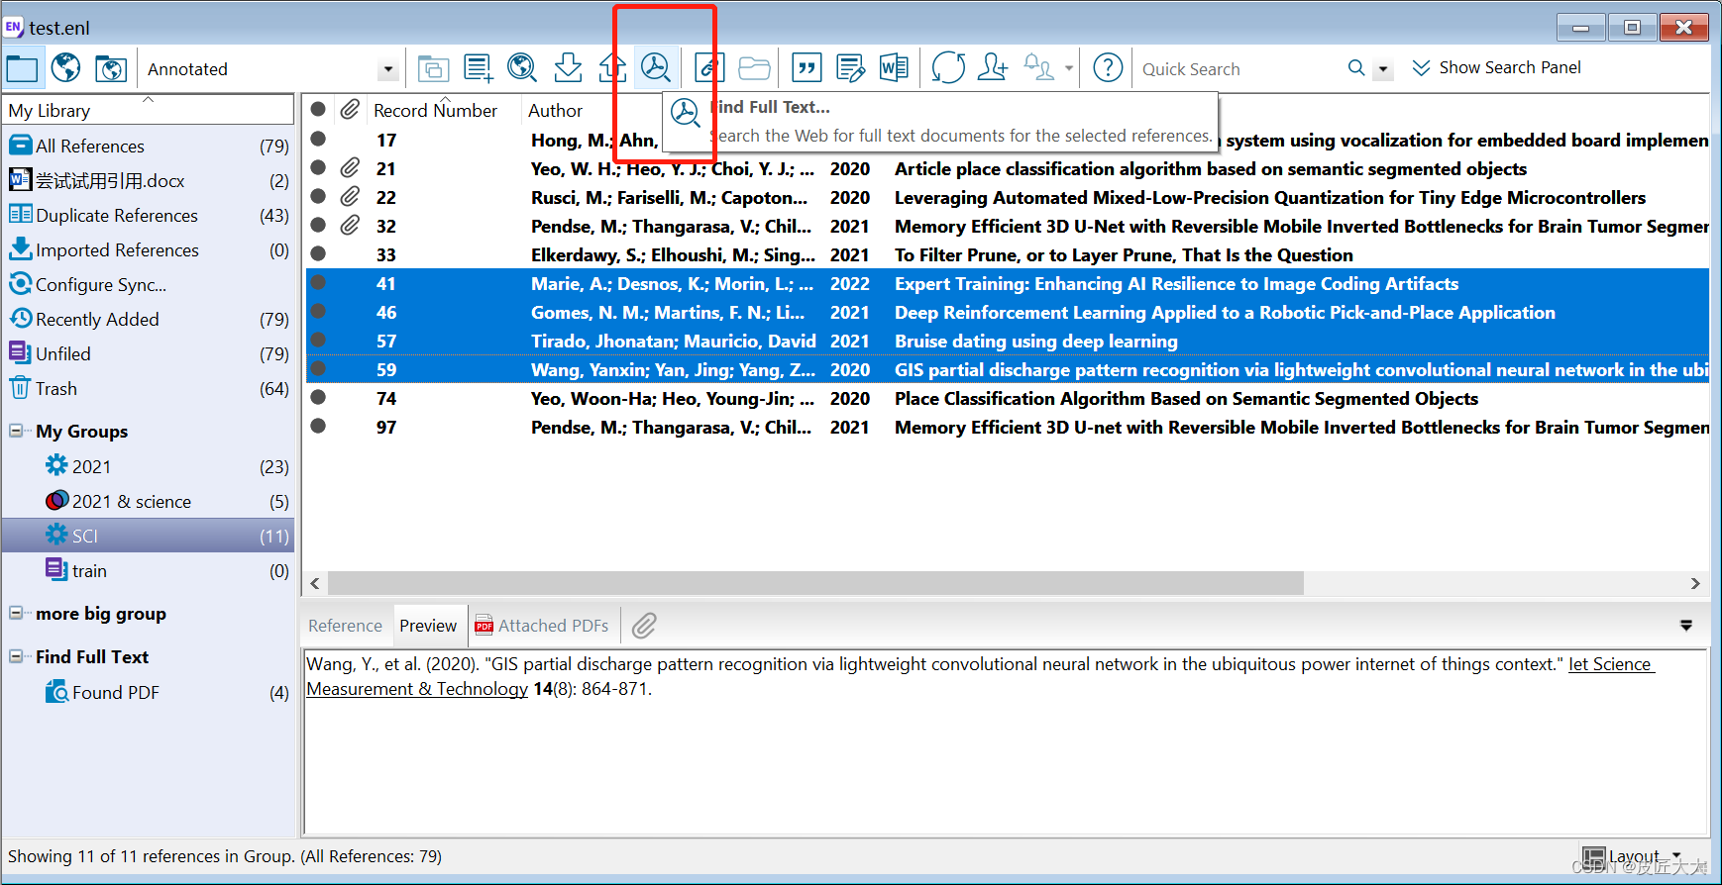The width and height of the screenshot is (1722, 885).
Task: Toggle read status dot for record 74
Action: (x=318, y=397)
